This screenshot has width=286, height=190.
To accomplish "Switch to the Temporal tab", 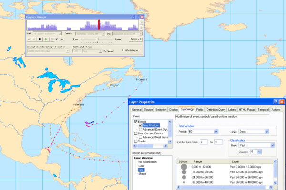I will coord(263,110).
